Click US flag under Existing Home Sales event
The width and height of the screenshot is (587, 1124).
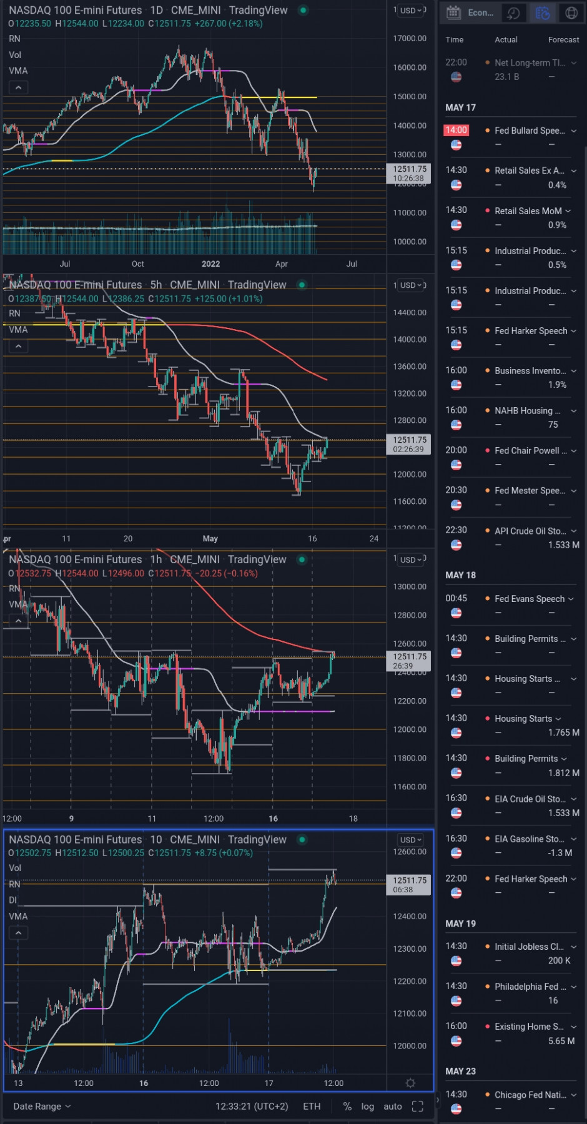(456, 1040)
